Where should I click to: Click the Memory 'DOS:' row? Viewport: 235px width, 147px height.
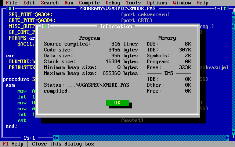tap(169, 44)
